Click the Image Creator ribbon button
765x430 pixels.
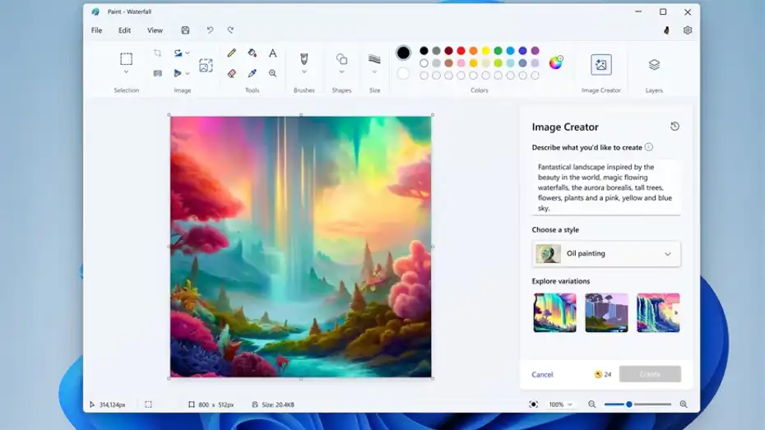point(601,64)
